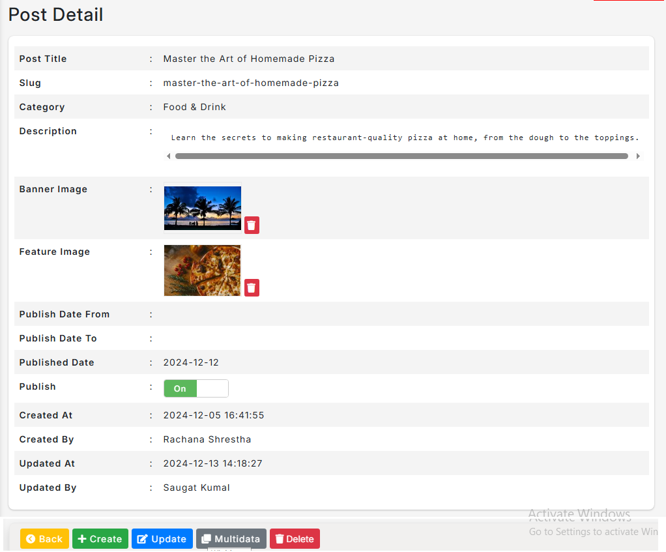This screenshot has height=552, width=666.
Task: Click the updated at timestamp 2024-12-13 14:18:27
Action: pos(213,463)
